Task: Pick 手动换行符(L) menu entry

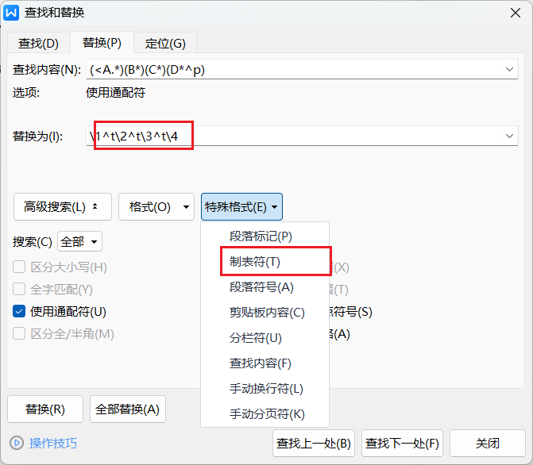Action: tap(266, 389)
